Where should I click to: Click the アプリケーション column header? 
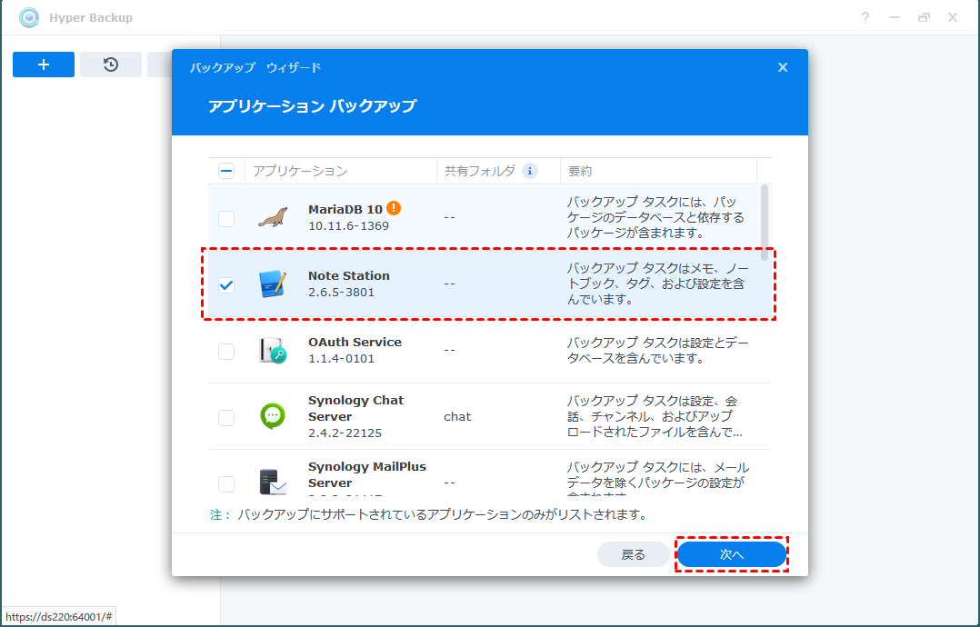click(x=341, y=171)
